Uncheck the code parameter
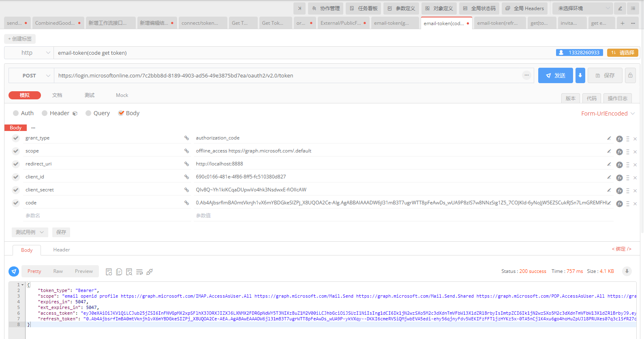The image size is (644, 339). 16,203
